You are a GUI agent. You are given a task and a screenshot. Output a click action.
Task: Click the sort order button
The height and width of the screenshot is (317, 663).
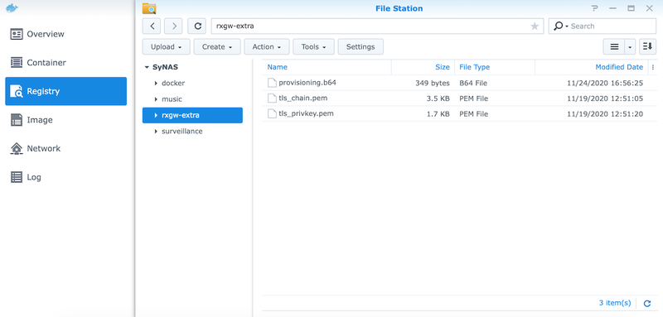point(648,47)
